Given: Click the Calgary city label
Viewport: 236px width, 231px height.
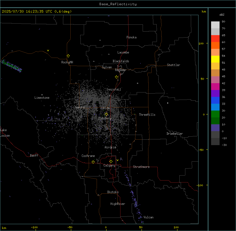Looking at the screenshot, I should (x=109, y=165).
